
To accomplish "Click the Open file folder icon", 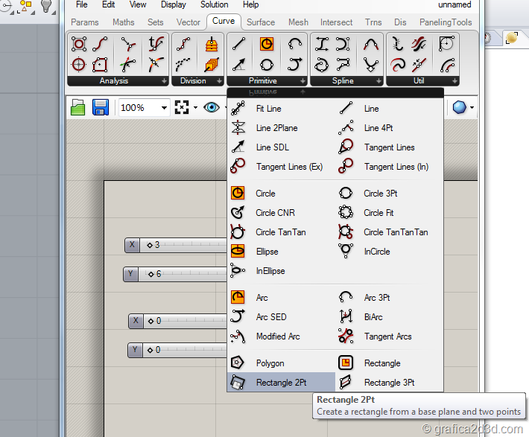I will 78,108.
